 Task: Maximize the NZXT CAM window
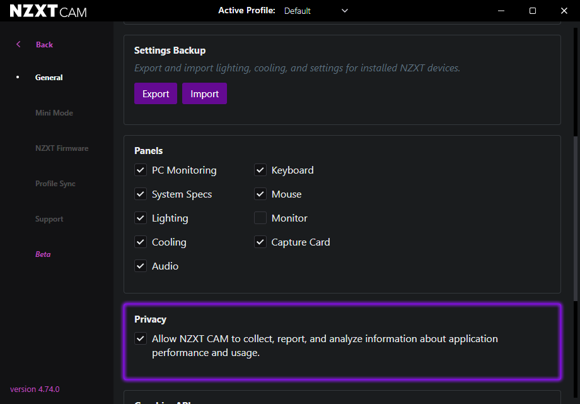[x=533, y=11]
